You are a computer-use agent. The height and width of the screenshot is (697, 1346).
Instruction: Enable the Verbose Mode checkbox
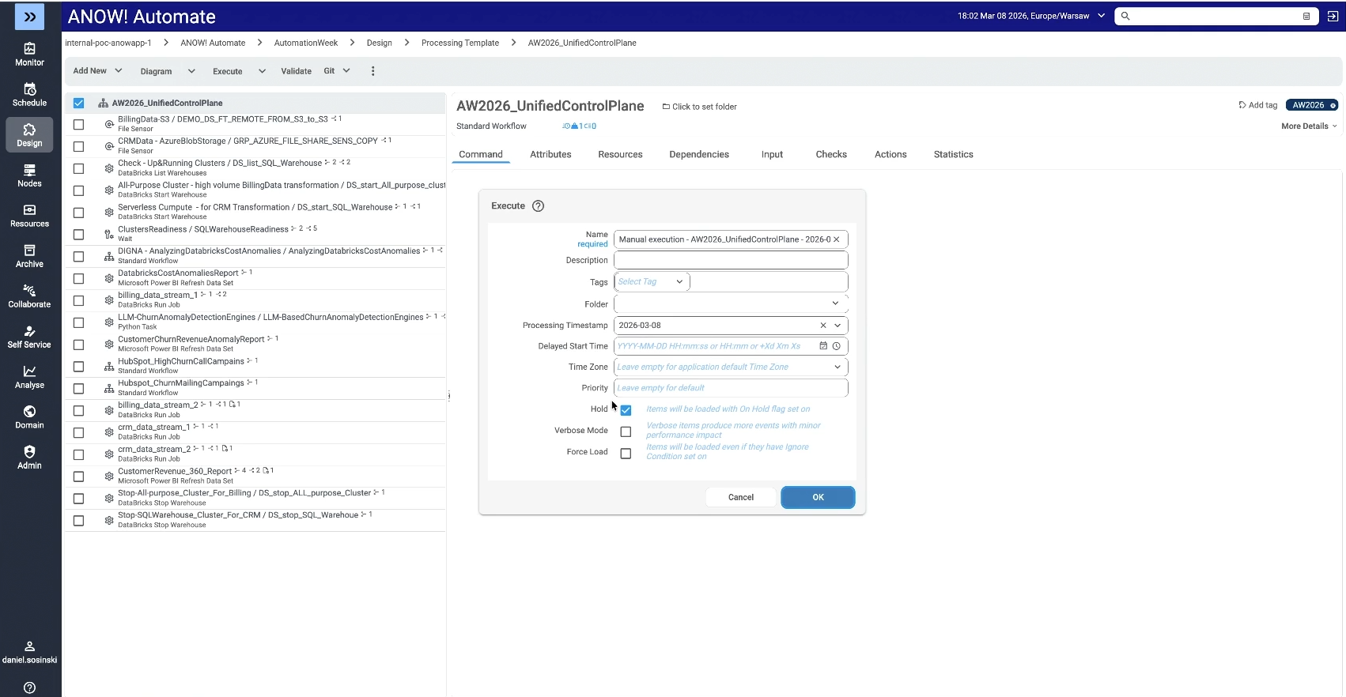626,431
